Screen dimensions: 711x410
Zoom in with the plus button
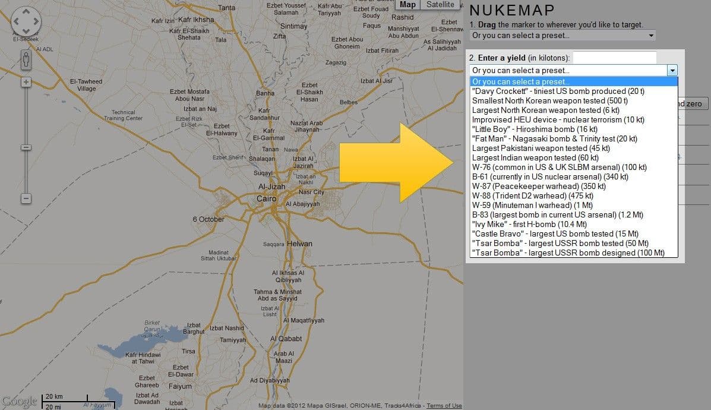click(26, 82)
